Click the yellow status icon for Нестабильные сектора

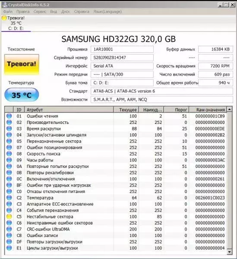coord(9,216)
